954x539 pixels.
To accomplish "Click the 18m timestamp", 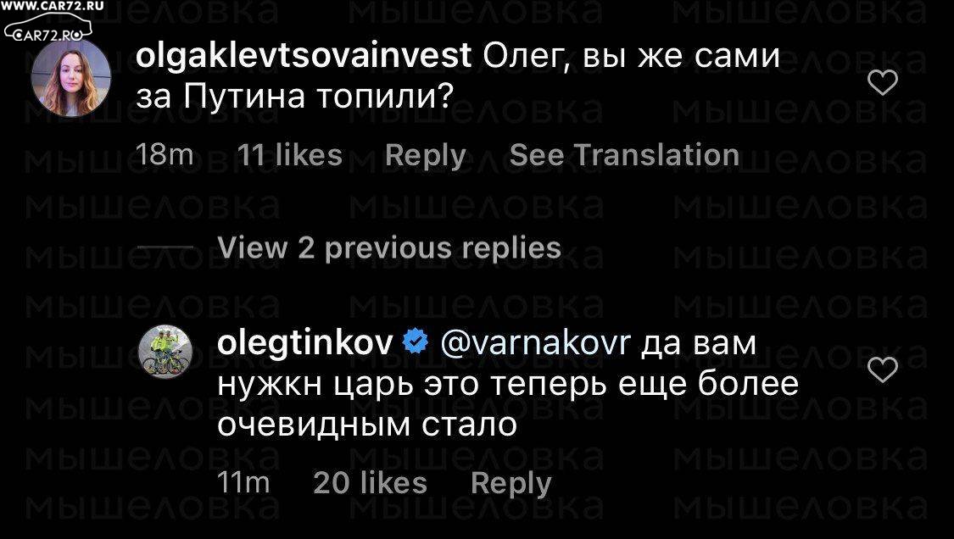I will click(164, 155).
